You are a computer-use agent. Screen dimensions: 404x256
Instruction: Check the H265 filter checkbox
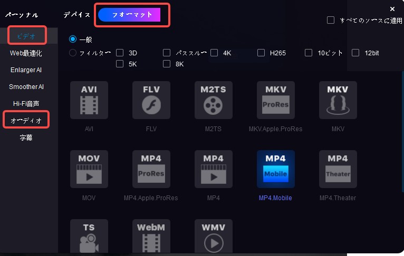[262, 53]
